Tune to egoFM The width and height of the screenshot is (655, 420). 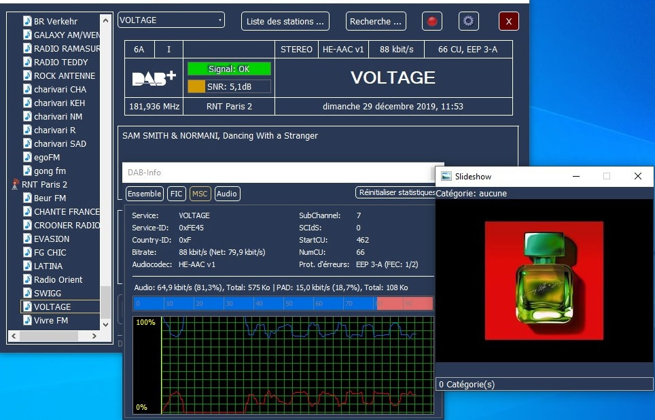47,157
